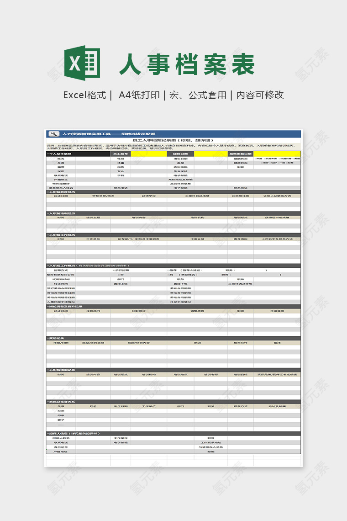The height and width of the screenshot is (521, 347).
Task: Click the 奖惩记录 section header
Action: coord(173,338)
